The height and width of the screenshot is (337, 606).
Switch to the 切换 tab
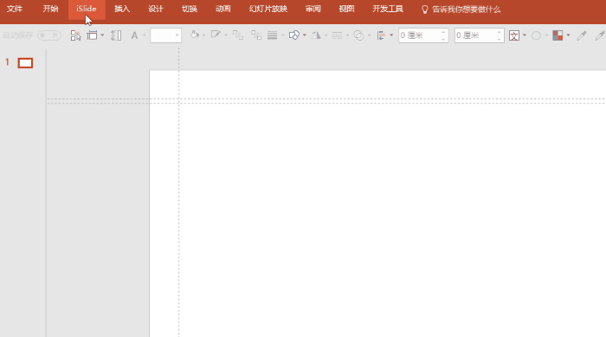click(190, 9)
